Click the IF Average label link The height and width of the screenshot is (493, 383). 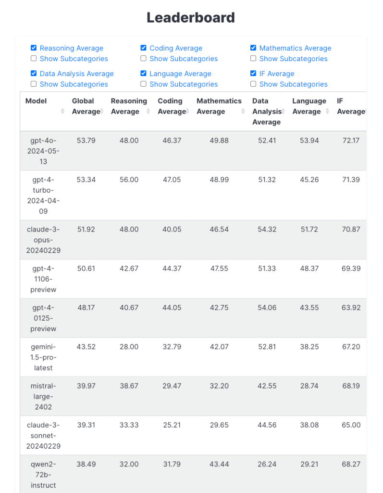point(276,74)
